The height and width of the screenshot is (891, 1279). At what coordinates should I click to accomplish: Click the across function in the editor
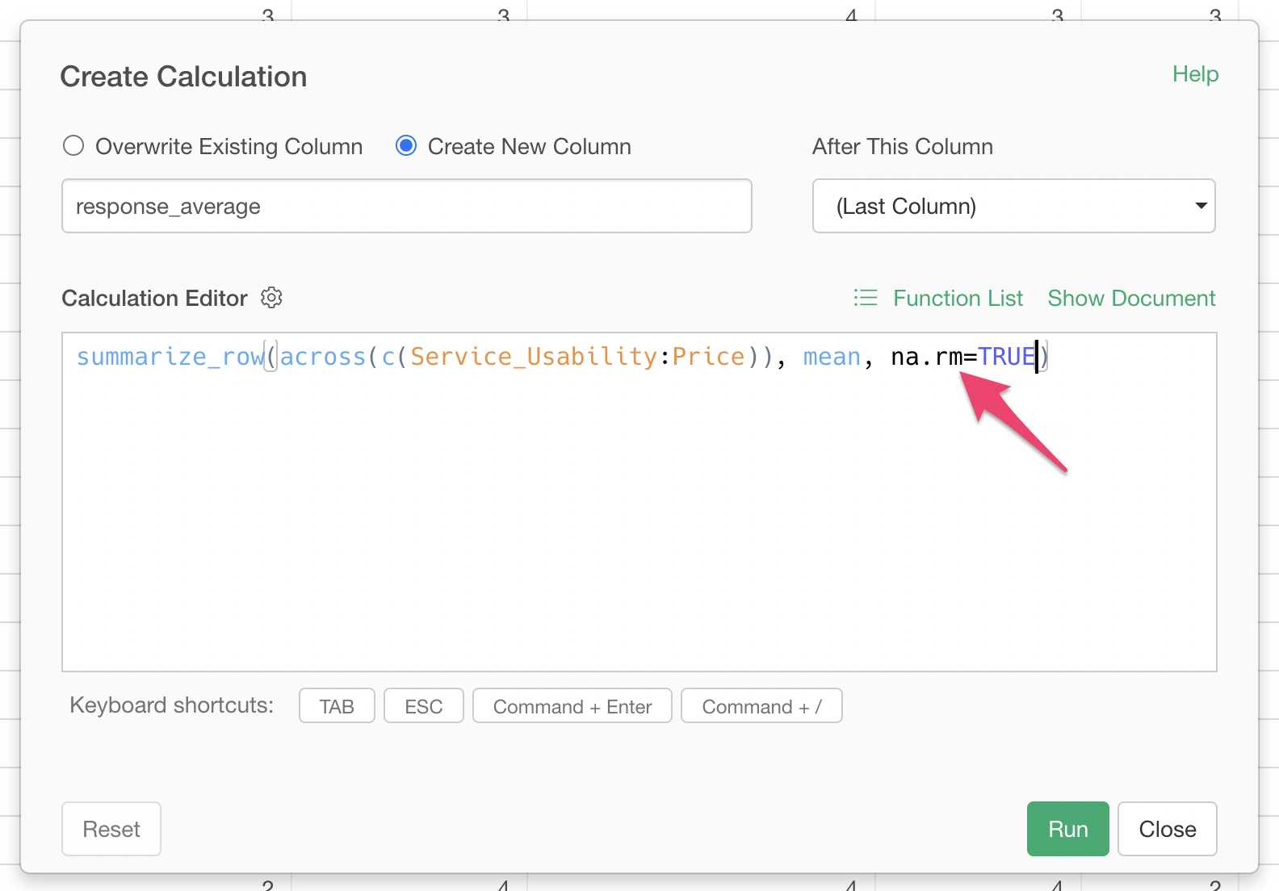coord(323,357)
